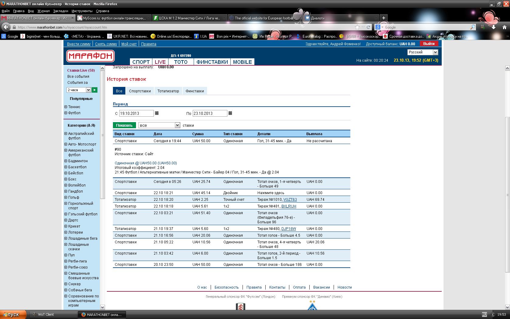
Task: Click the end date field '23.10.2013'
Action: pyautogui.click(x=210, y=113)
